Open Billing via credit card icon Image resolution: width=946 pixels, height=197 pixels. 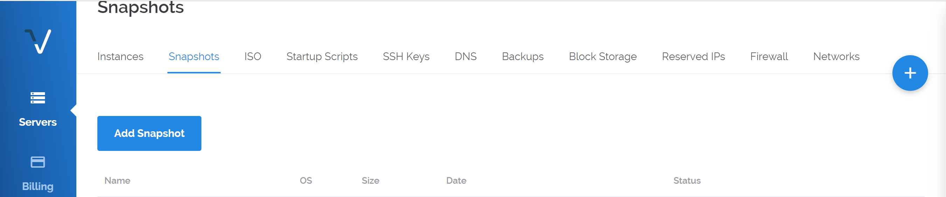tap(38, 162)
